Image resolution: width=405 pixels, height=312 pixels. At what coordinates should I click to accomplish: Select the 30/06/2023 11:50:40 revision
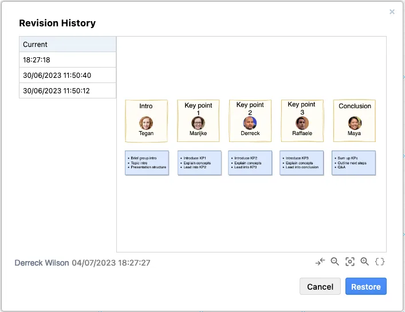68,75
